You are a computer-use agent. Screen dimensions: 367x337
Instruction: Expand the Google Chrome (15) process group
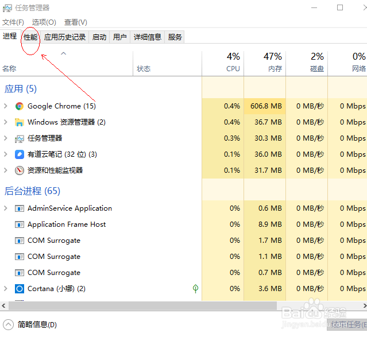tap(6, 106)
